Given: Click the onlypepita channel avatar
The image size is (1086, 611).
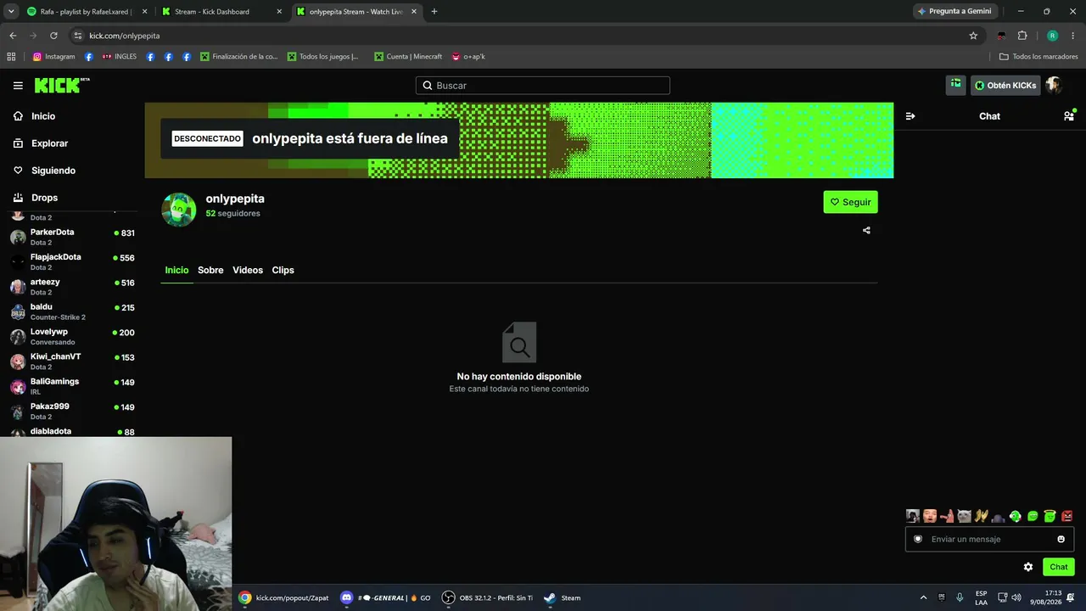Looking at the screenshot, I should tap(179, 210).
